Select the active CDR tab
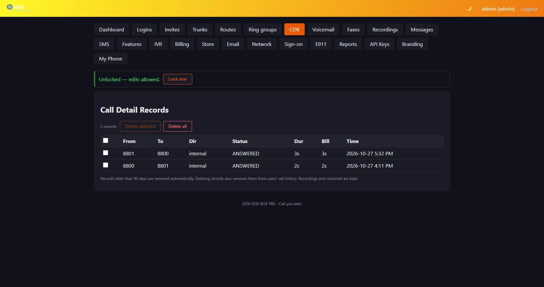 click(x=294, y=29)
